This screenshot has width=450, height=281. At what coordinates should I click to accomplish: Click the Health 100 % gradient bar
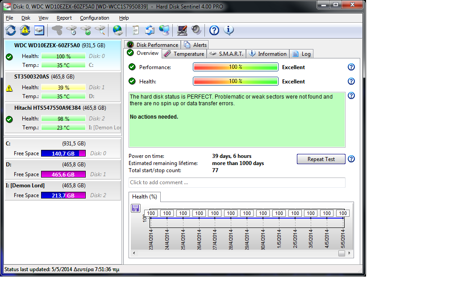[x=236, y=82]
